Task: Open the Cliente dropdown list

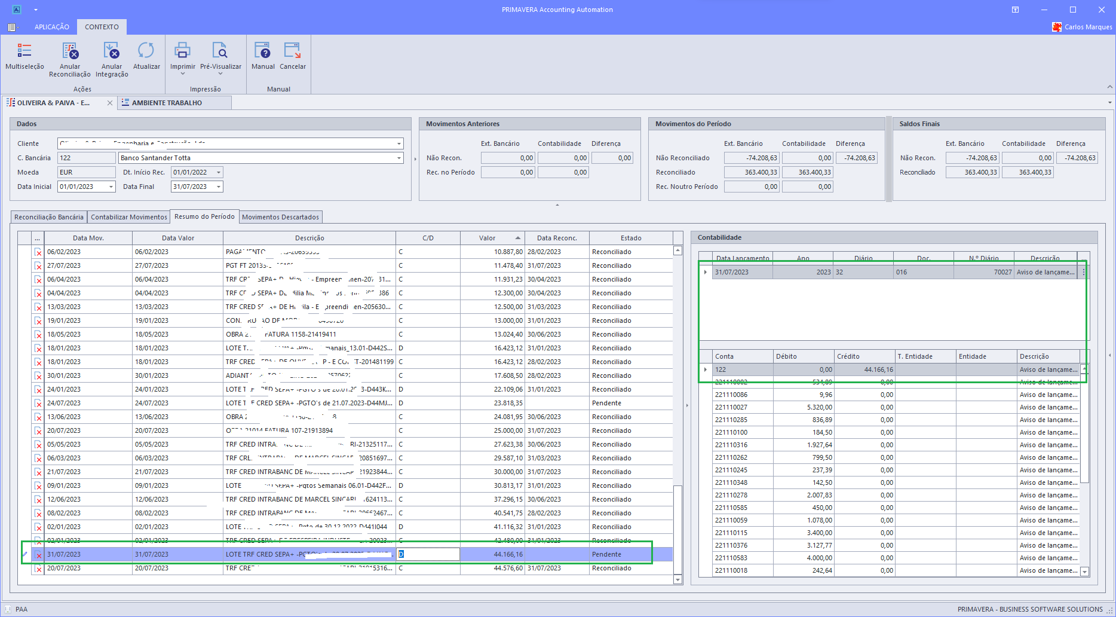Action: [399, 143]
